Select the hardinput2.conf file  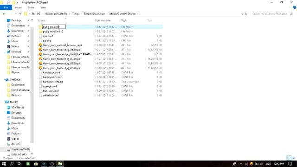(52, 77)
